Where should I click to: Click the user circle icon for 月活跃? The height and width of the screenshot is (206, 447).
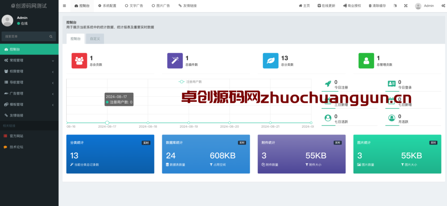[x=392, y=118]
